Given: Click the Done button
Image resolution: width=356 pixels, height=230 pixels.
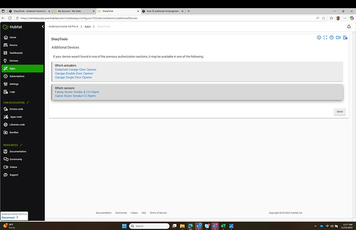Looking at the screenshot, I should coord(339,112).
